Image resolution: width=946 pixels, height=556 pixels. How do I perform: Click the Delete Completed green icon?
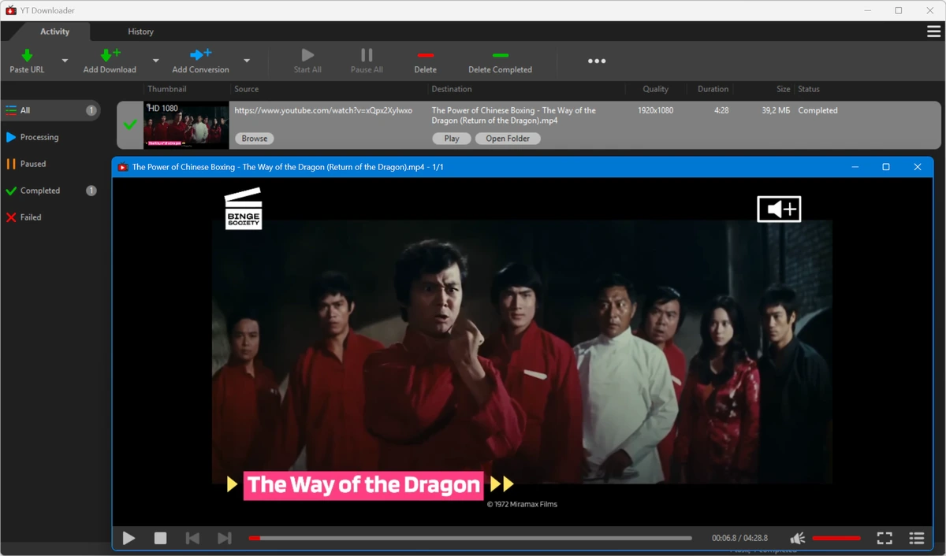(501, 55)
